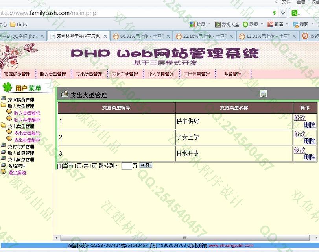
Task: Open the 截图 screenshot toolbar icon
Action: 295,25
